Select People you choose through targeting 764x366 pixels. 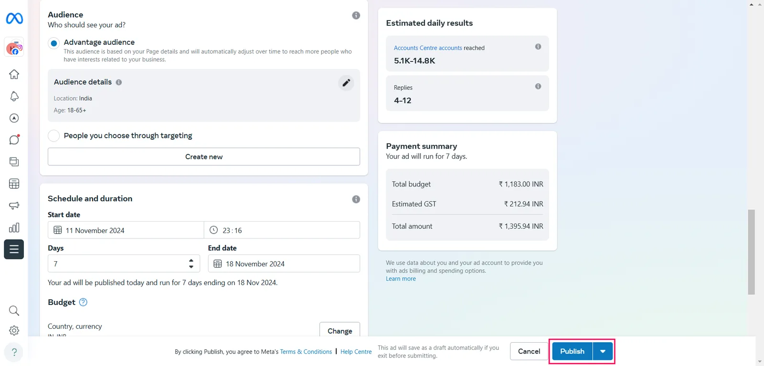54,136
